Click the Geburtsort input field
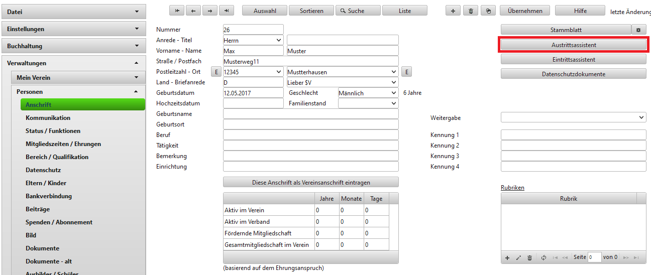The height and width of the screenshot is (275, 651). coord(310,124)
